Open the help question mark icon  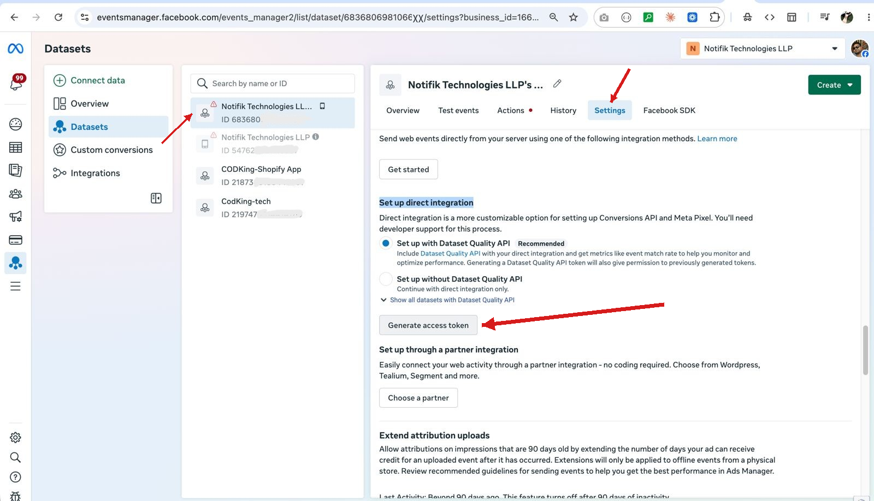[x=15, y=477]
